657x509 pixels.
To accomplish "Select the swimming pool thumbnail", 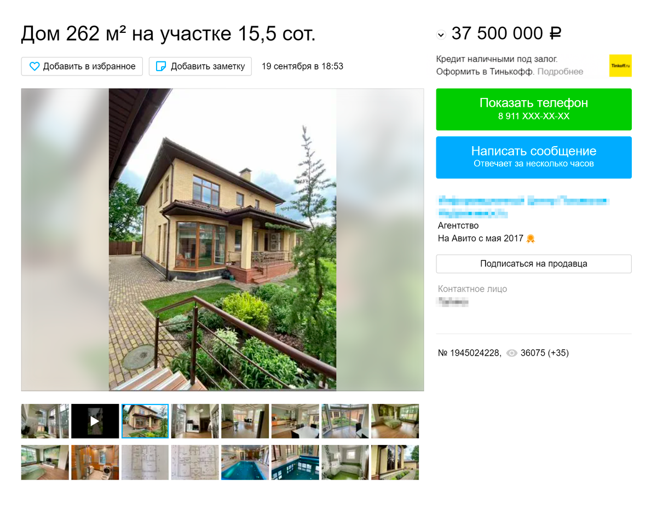I will pos(245,462).
